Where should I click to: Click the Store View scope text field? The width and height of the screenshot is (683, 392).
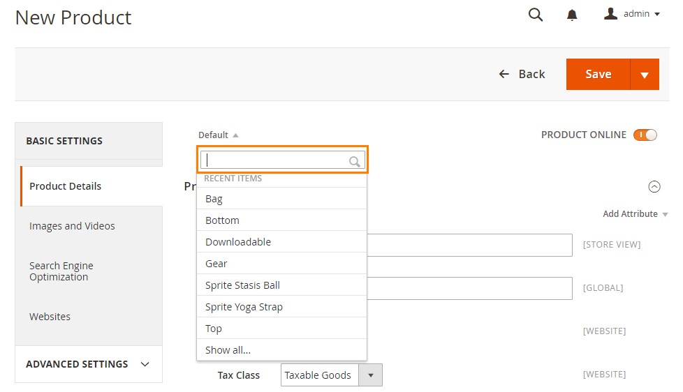[x=469, y=245]
